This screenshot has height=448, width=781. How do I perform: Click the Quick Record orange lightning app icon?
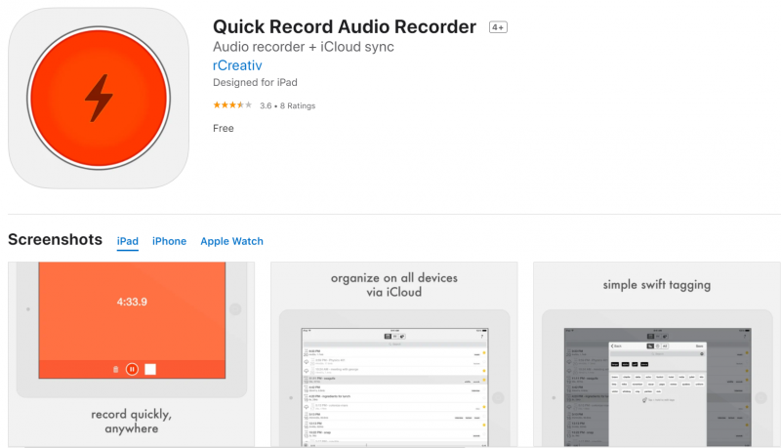(x=99, y=98)
